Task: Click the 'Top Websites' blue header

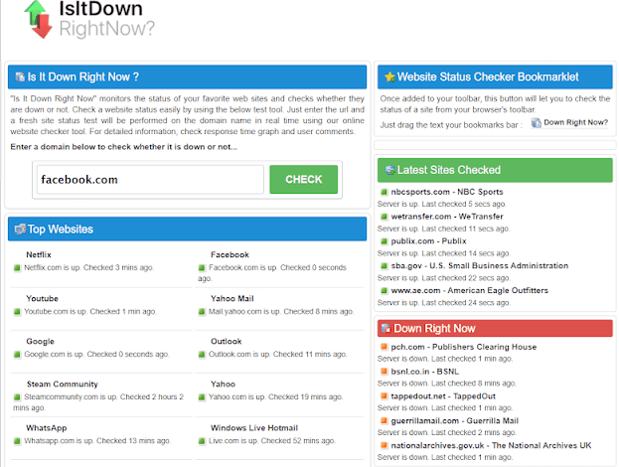Action: pos(187,229)
